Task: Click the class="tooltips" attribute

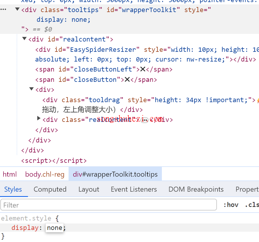Action: click(x=72, y=10)
